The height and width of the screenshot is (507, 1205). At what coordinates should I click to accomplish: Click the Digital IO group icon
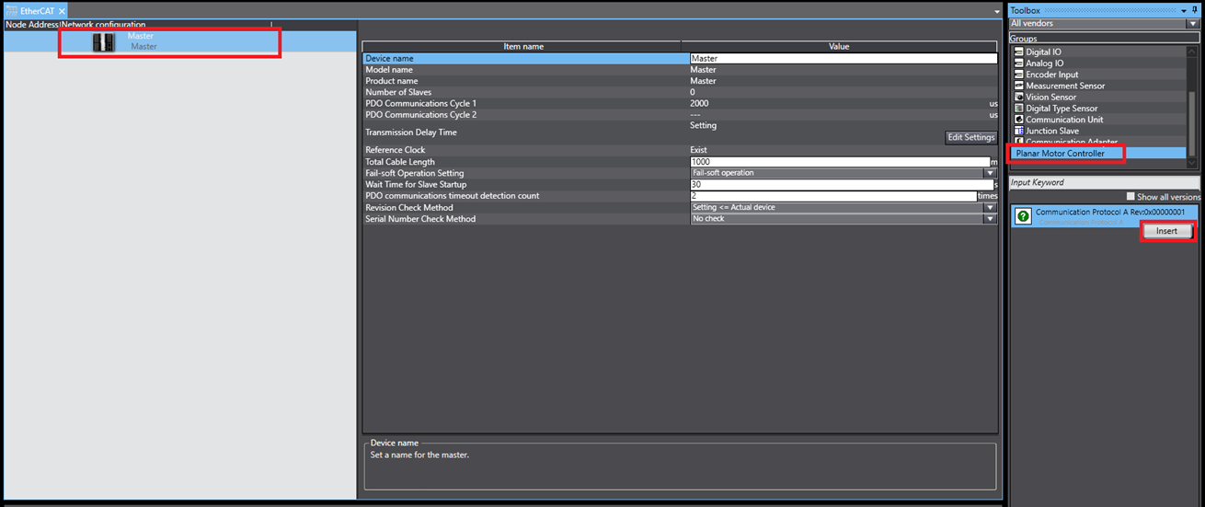1018,52
